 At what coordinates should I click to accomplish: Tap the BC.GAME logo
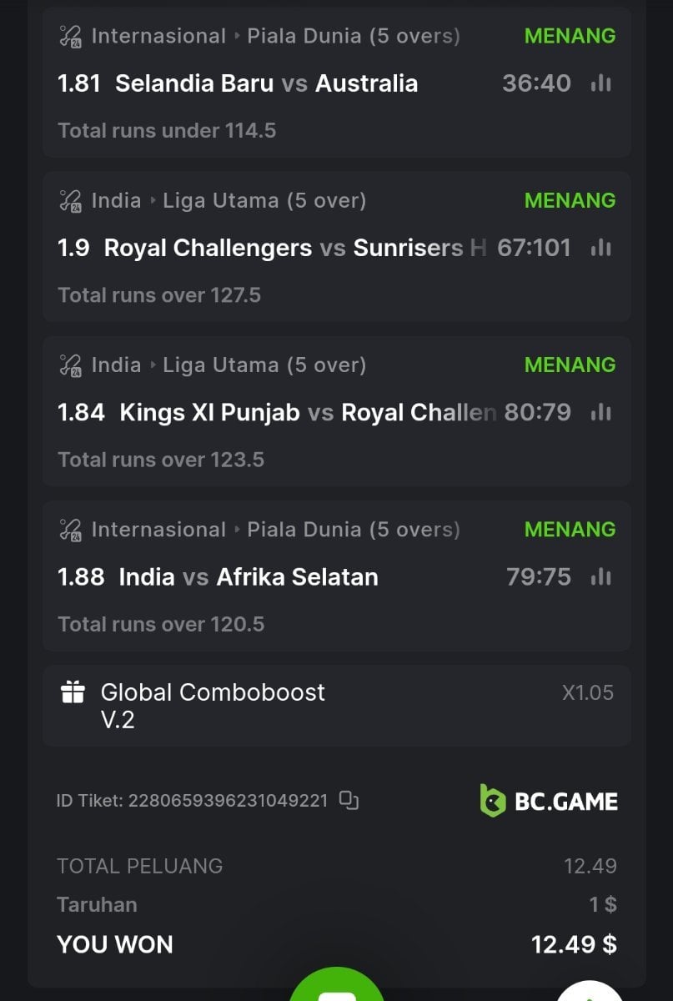click(x=549, y=801)
